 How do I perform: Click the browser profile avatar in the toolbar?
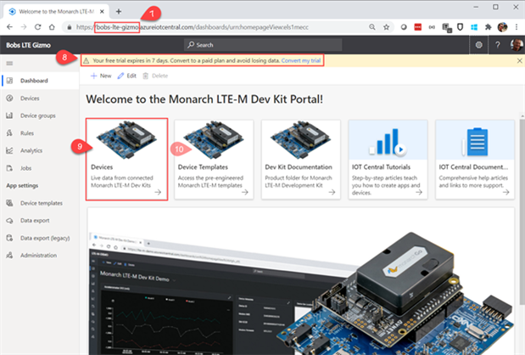click(502, 27)
